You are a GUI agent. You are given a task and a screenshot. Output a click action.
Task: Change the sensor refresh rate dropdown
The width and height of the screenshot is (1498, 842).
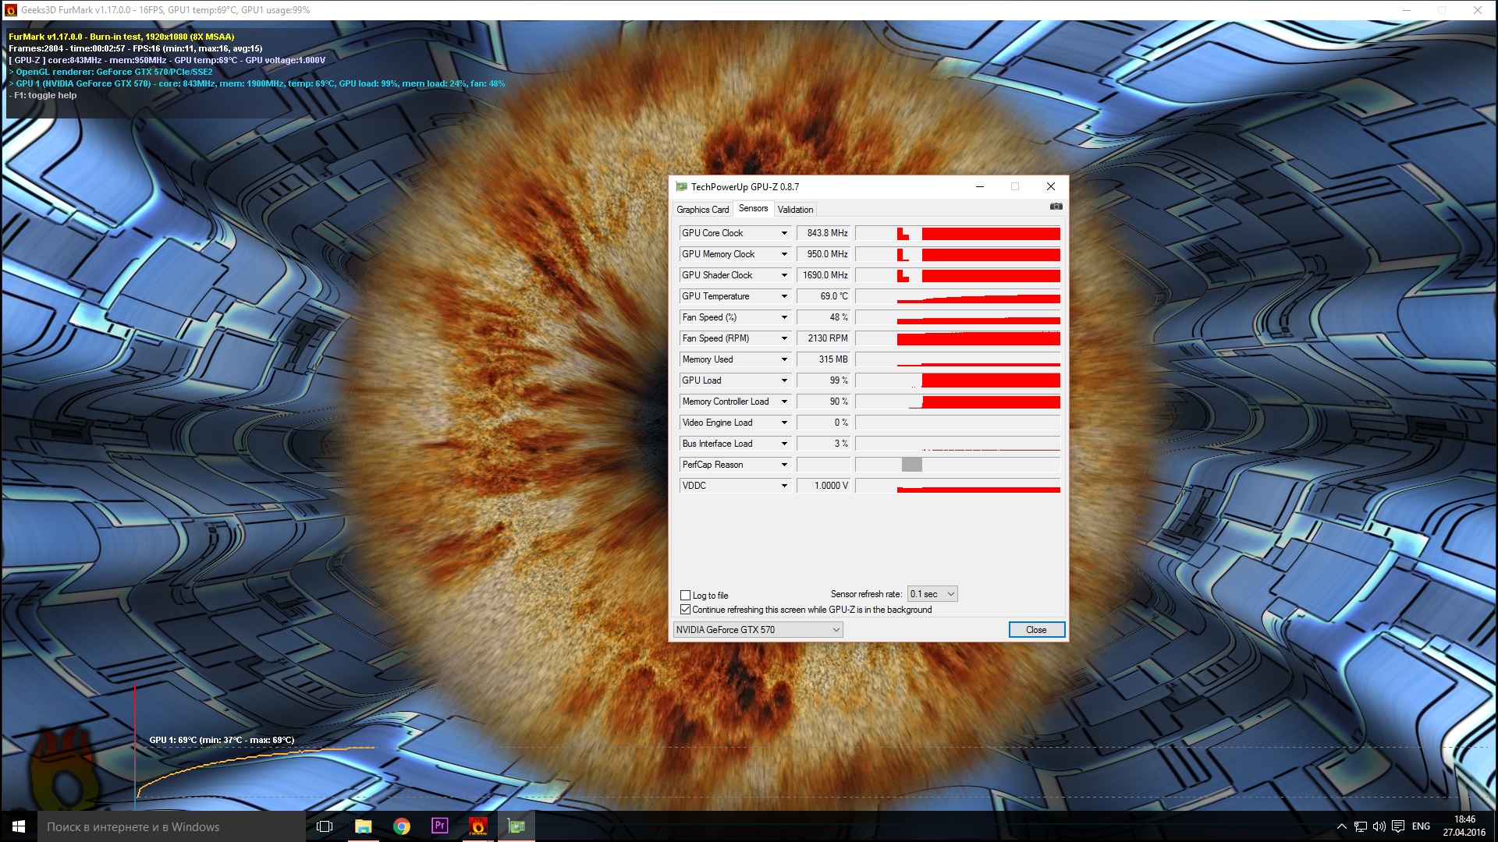[932, 593]
